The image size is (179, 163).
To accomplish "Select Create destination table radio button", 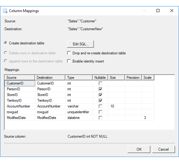I will 6,43.
